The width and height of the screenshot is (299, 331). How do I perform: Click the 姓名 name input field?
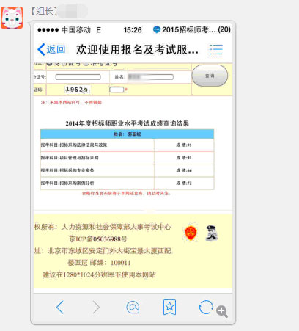(x=150, y=77)
